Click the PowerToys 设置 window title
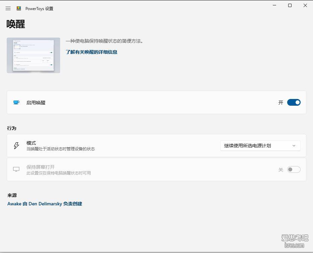This screenshot has width=313, height=253. click(39, 9)
